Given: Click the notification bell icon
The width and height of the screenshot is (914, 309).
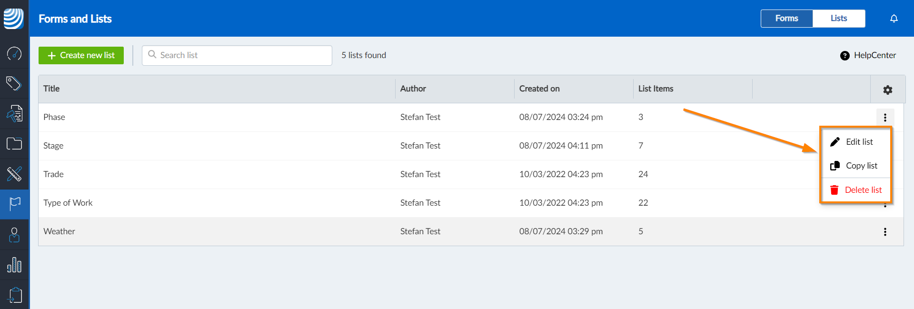Looking at the screenshot, I should tap(894, 19).
